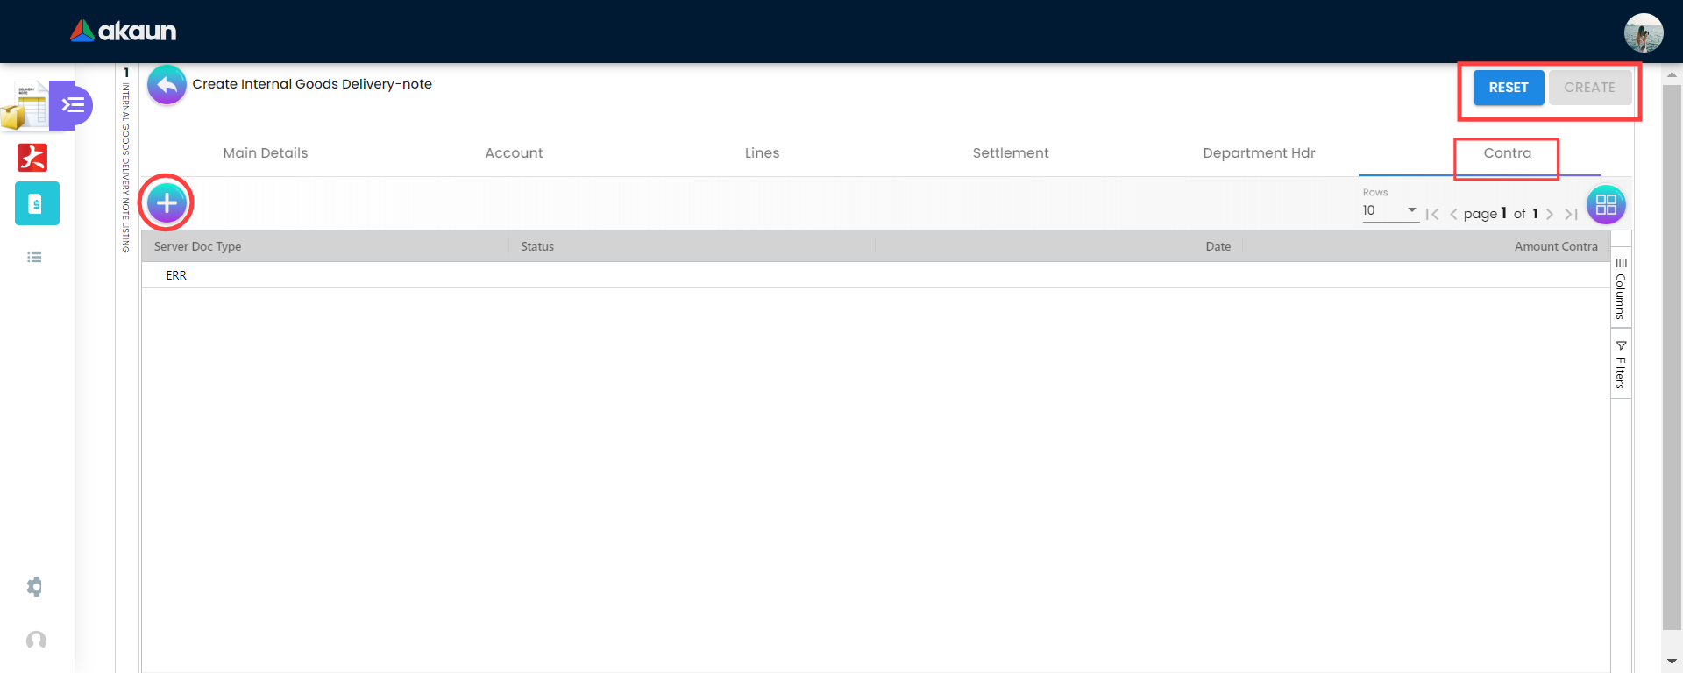The width and height of the screenshot is (1683, 673).
Task: Switch to the Main Details tab
Action: pyautogui.click(x=266, y=153)
